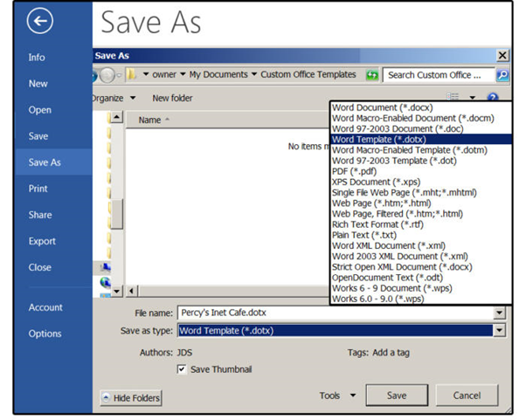Click Hide Folders button

tap(131, 398)
